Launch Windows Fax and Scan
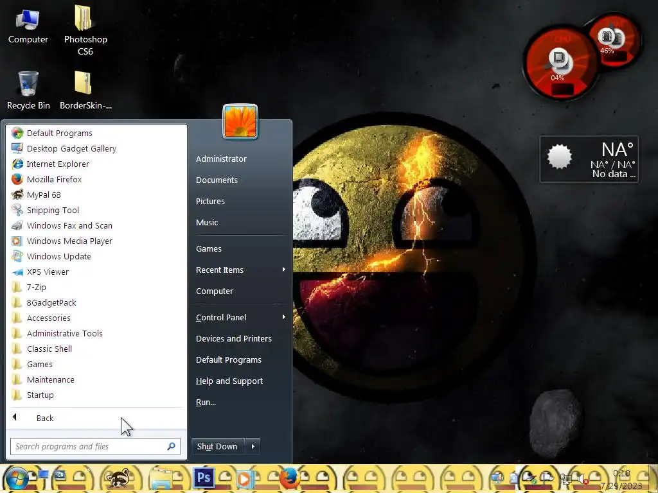This screenshot has width=658, height=493. pyautogui.click(x=96, y=225)
